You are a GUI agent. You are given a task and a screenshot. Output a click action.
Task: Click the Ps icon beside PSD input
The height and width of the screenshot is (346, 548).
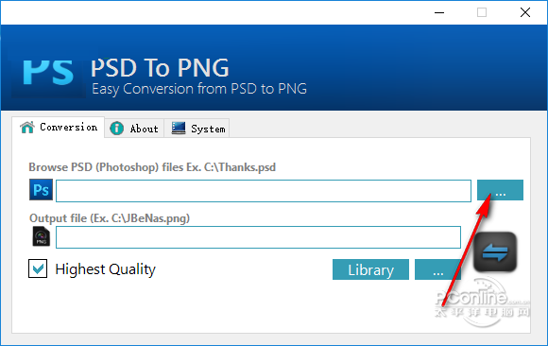pyautogui.click(x=41, y=190)
